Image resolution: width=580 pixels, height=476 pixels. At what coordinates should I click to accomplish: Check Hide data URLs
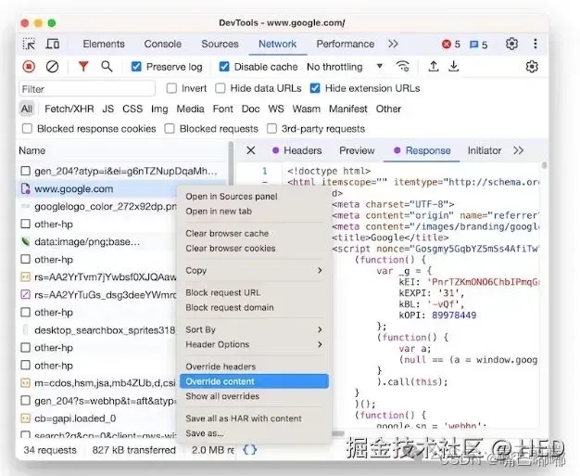coord(221,88)
